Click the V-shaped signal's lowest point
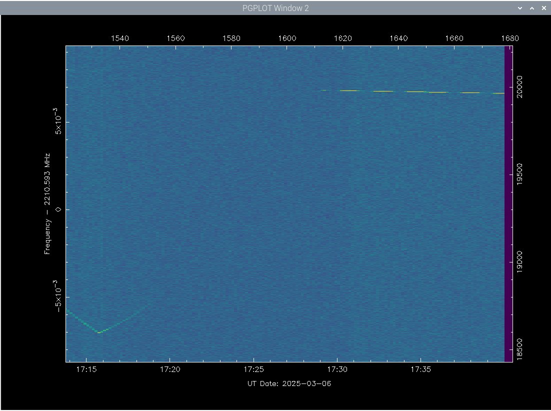The height and width of the screenshot is (411, 551). click(x=99, y=332)
